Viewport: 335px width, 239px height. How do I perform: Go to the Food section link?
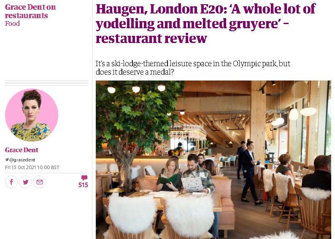click(x=12, y=24)
